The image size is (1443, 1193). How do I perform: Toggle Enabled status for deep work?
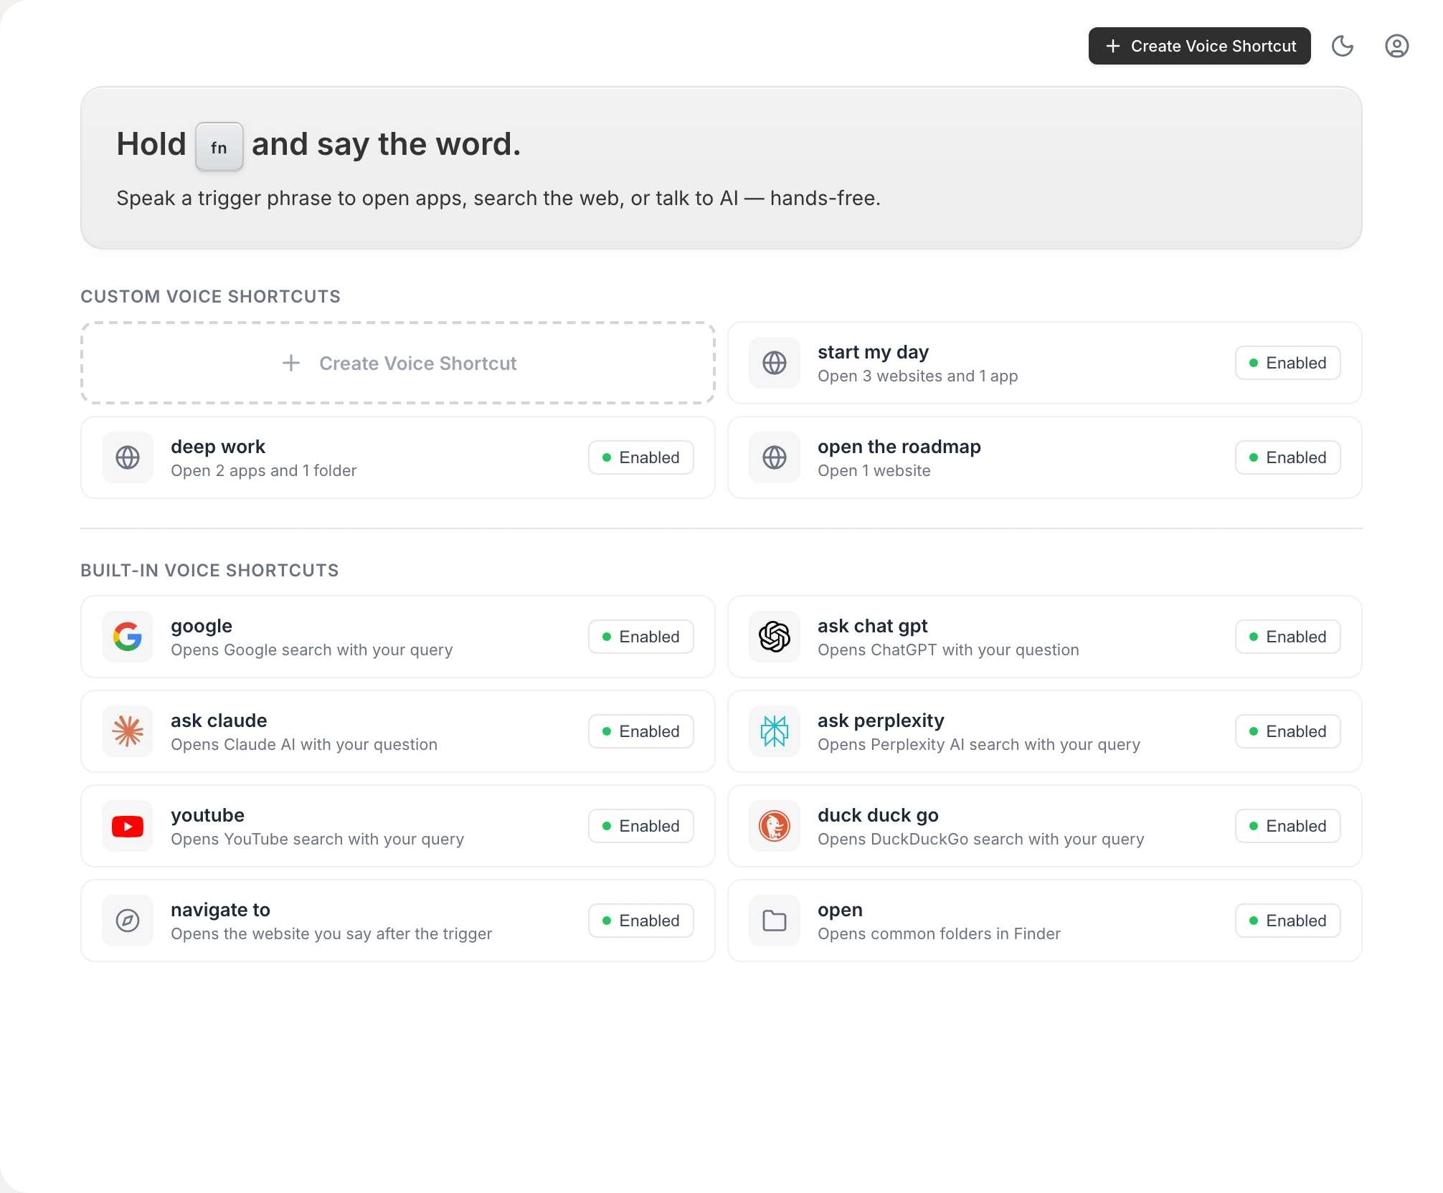click(640, 457)
